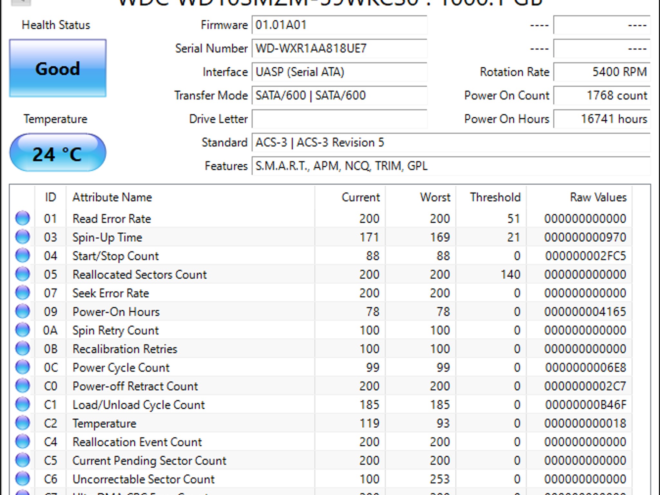Image resolution: width=660 pixels, height=495 pixels.
Task: Select the Power-On Hours attribute name
Action: click(x=116, y=312)
